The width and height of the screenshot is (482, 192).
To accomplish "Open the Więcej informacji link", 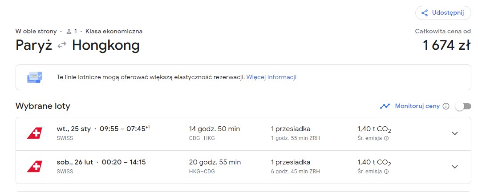I will [271, 77].
